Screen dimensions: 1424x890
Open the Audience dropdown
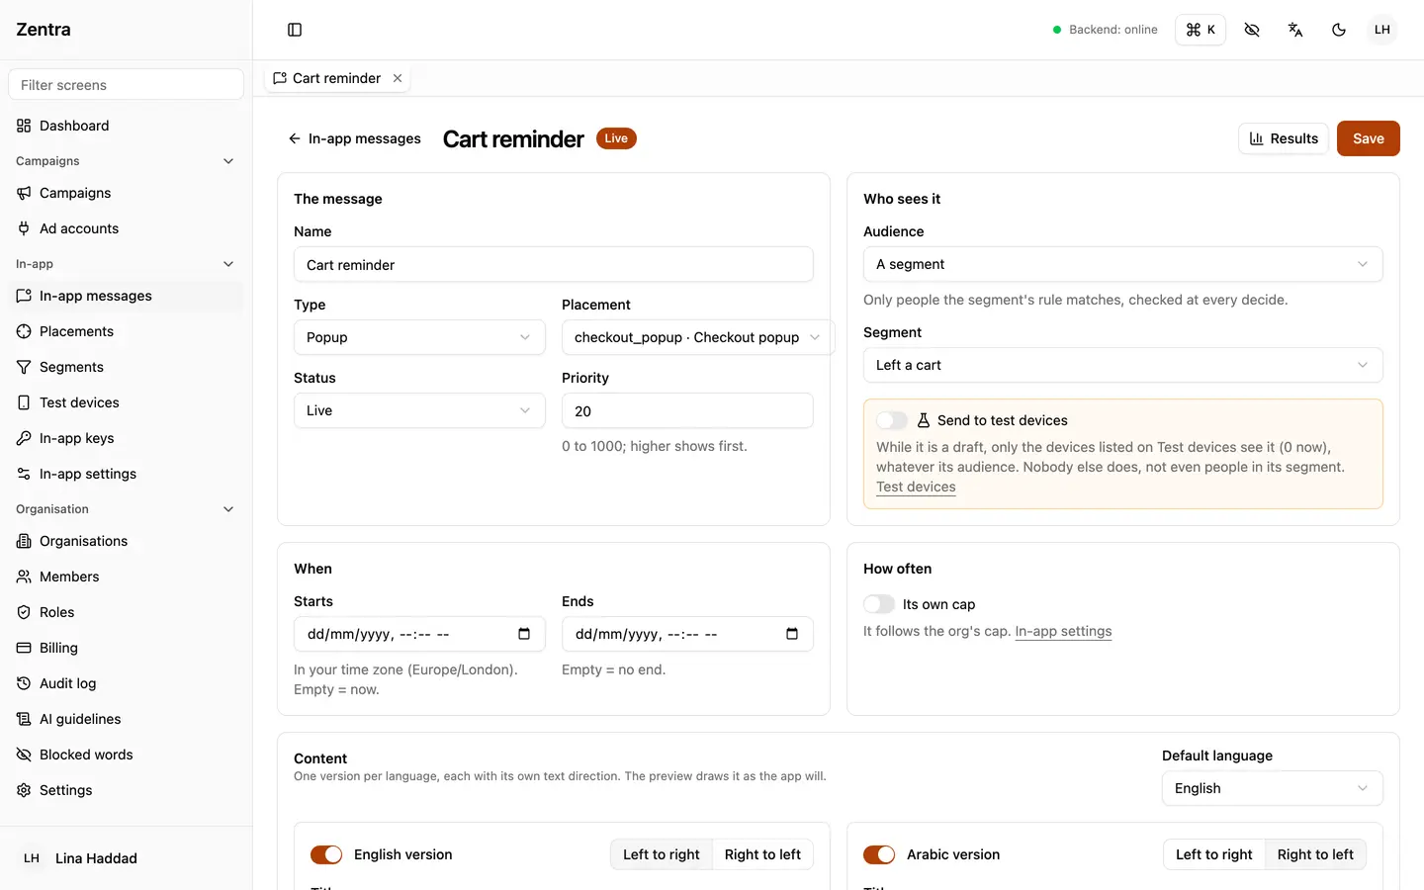(1122, 264)
